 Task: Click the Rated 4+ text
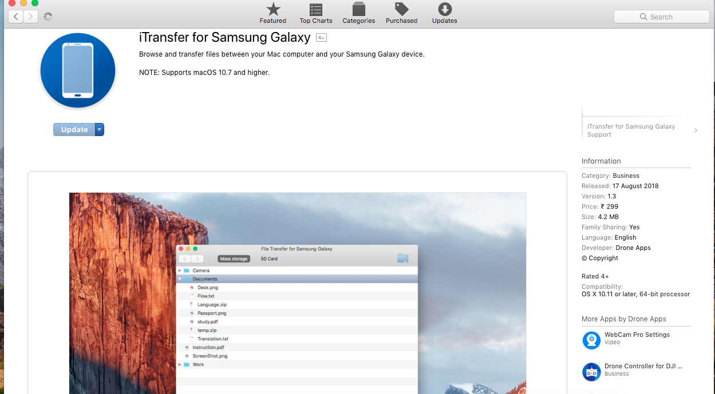[x=595, y=276]
